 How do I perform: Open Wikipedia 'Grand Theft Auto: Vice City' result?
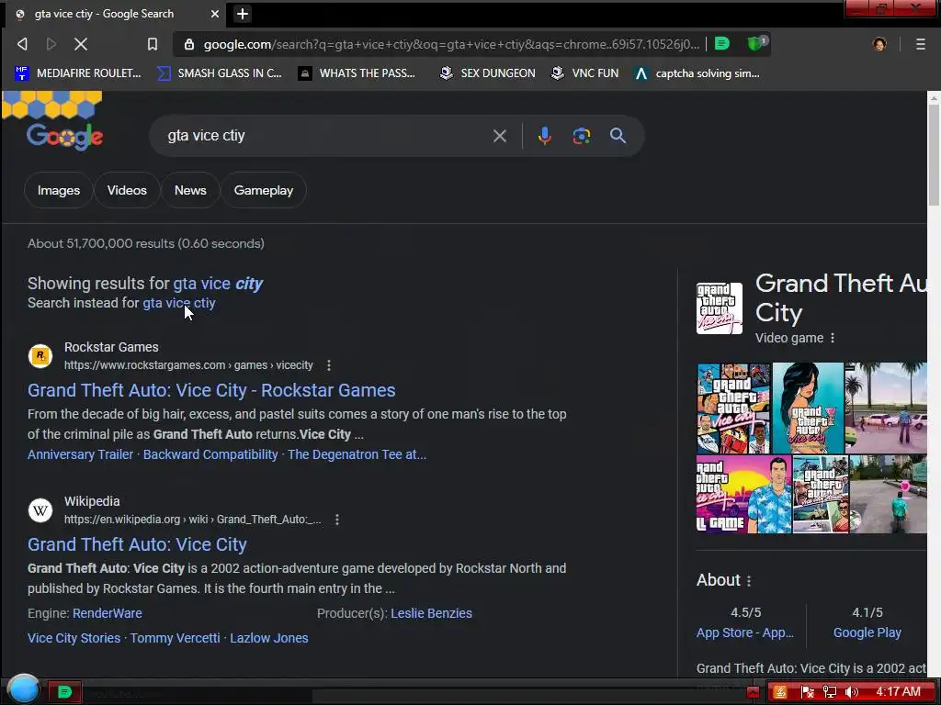point(137,544)
